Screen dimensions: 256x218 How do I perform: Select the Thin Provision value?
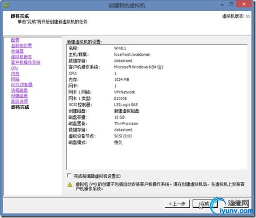coord(126,124)
